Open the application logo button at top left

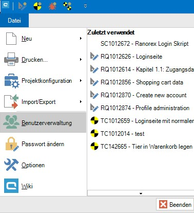click(6, 6)
